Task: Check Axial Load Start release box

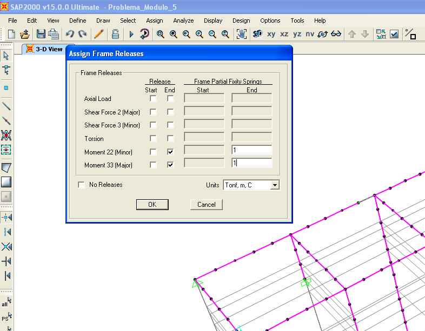Action: coord(153,99)
